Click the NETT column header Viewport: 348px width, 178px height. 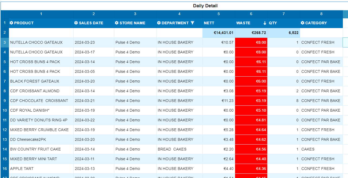(x=209, y=23)
